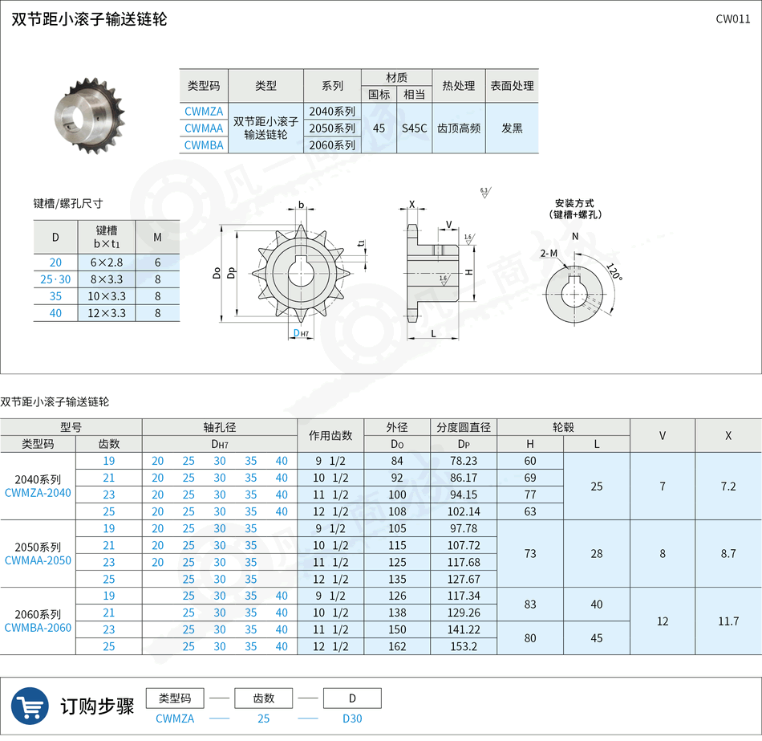Click the 2040系列 cell in the type table
Image resolution: width=762 pixels, height=741 pixels.
tap(332, 112)
